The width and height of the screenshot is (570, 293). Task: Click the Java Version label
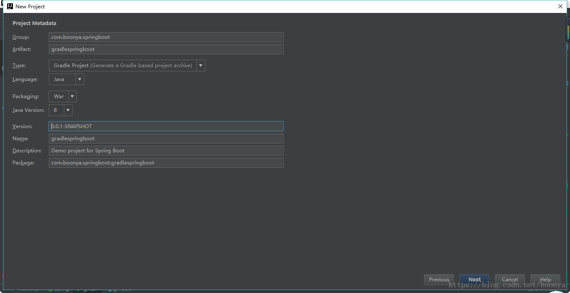coord(28,110)
